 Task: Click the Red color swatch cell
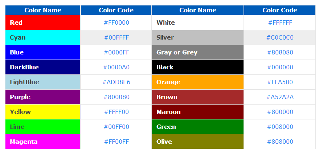click(x=43, y=23)
